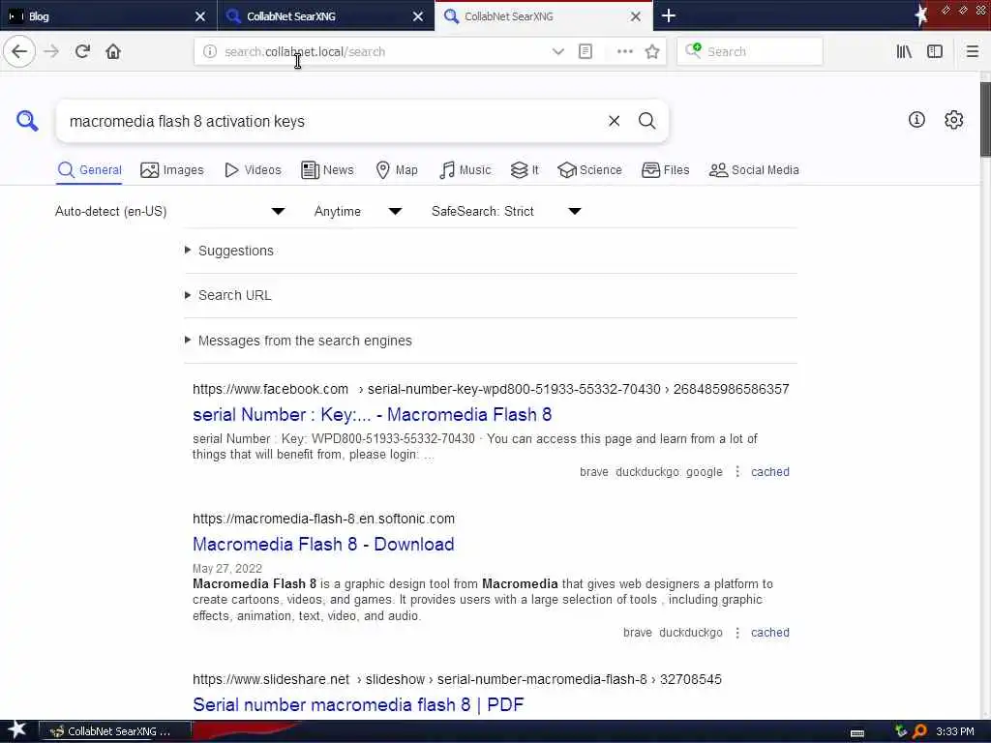Select the Videos search category

point(253,170)
